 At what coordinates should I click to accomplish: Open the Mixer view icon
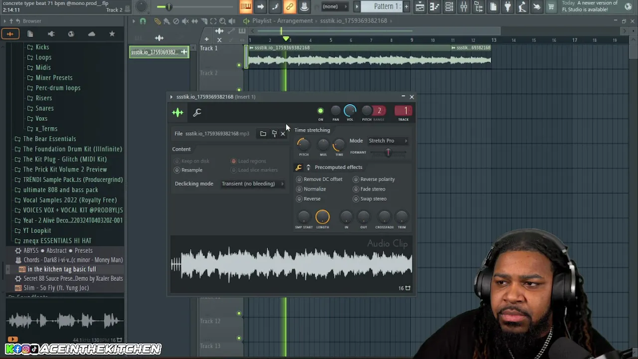point(464,6)
